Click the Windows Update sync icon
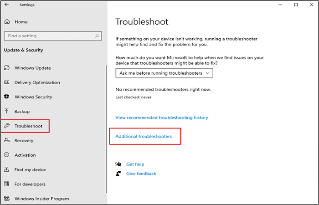 [x=7, y=68]
